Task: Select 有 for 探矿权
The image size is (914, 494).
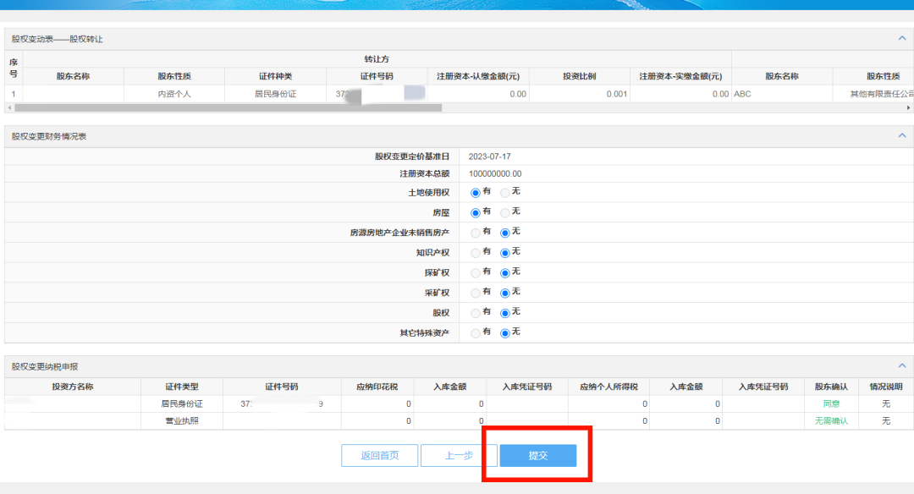Action: click(x=476, y=273)
